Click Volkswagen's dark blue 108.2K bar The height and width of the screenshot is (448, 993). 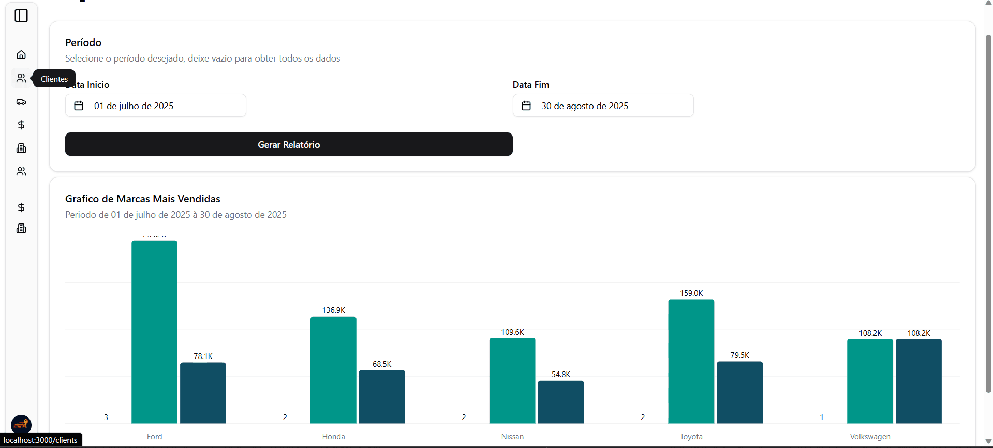(x=918, y=381)
